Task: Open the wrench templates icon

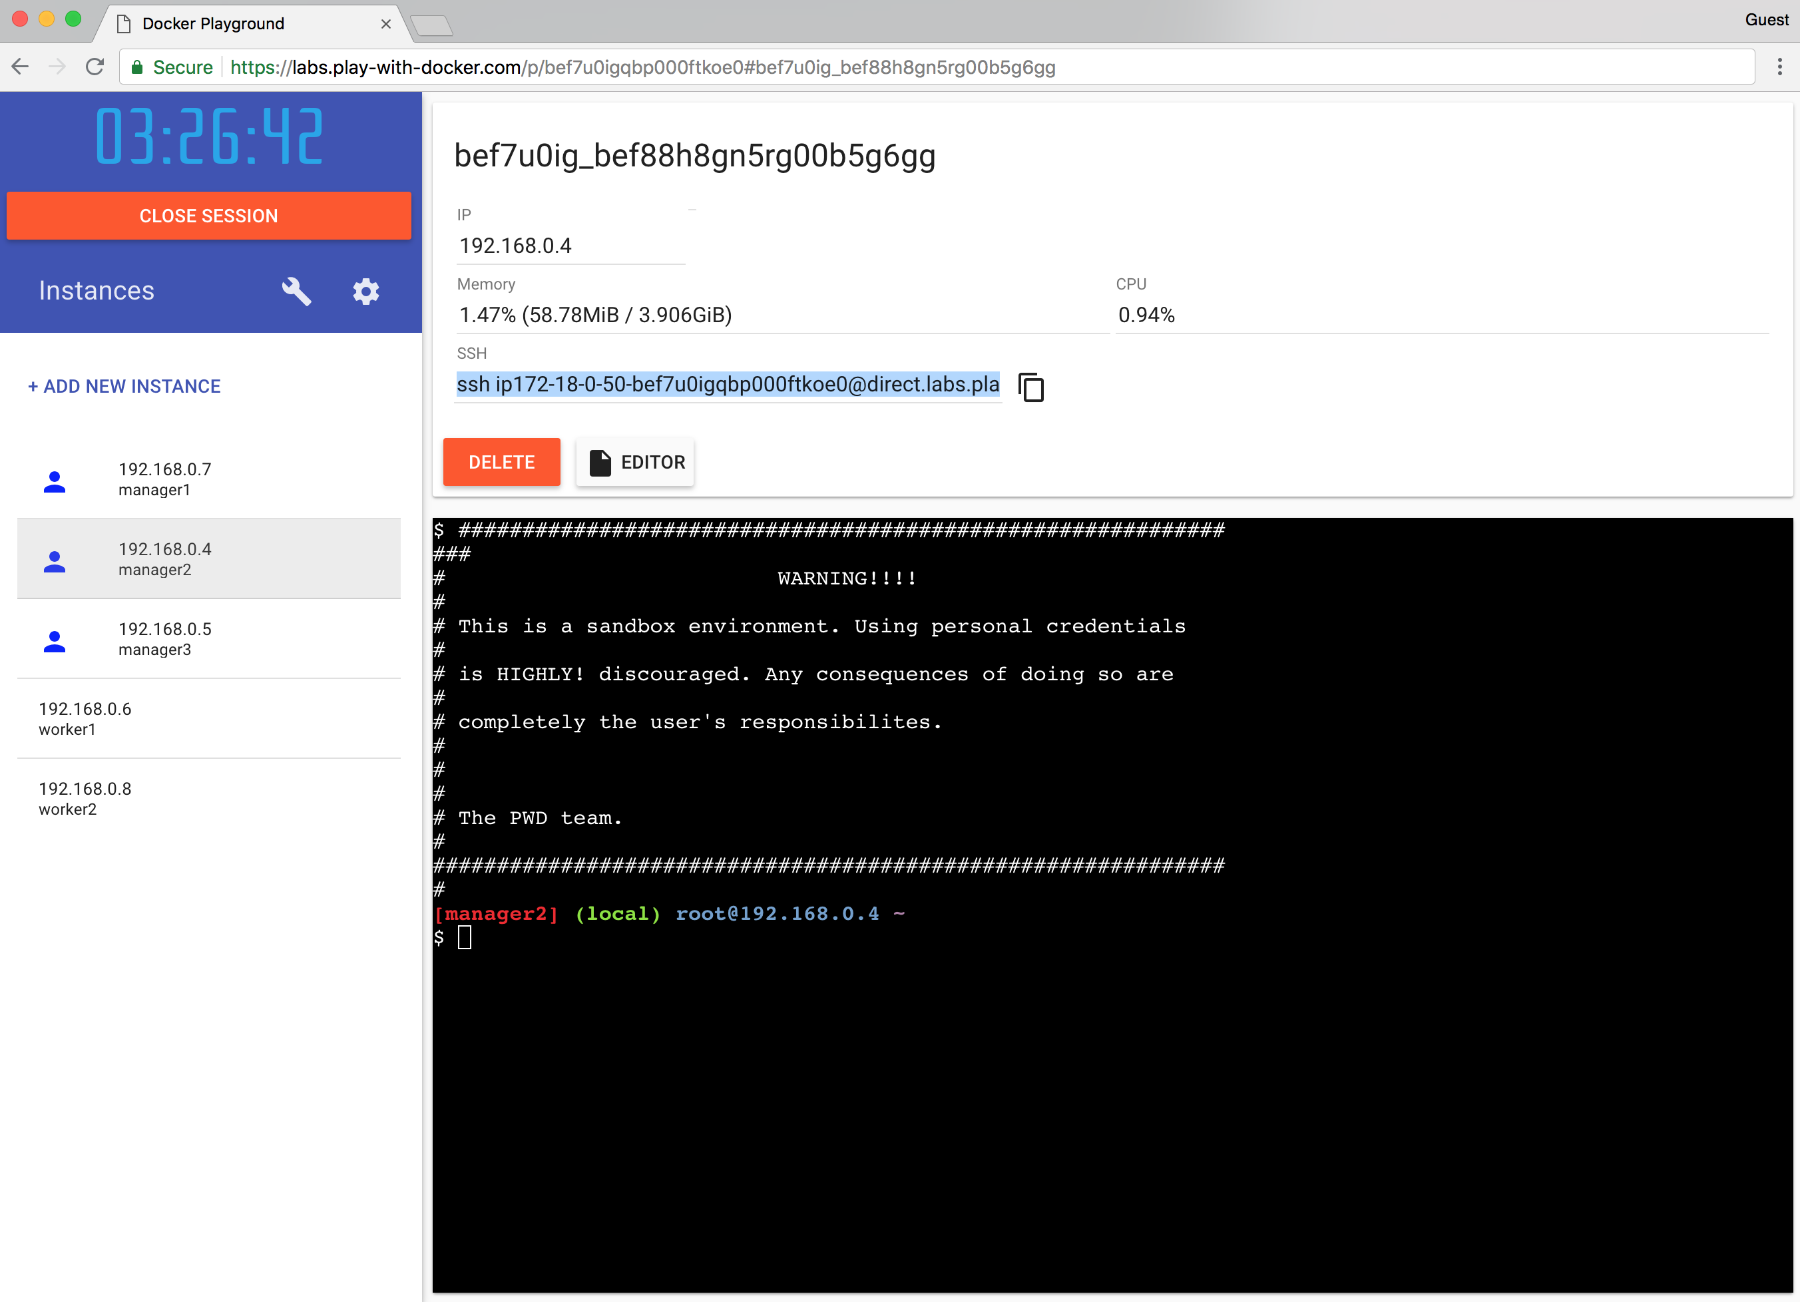Action: (x=296, y=291)
